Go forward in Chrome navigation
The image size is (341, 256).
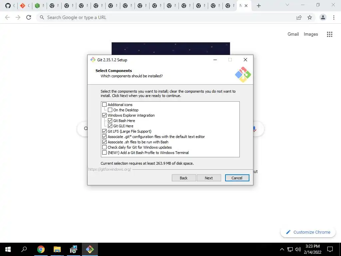(x=18, y=17)
